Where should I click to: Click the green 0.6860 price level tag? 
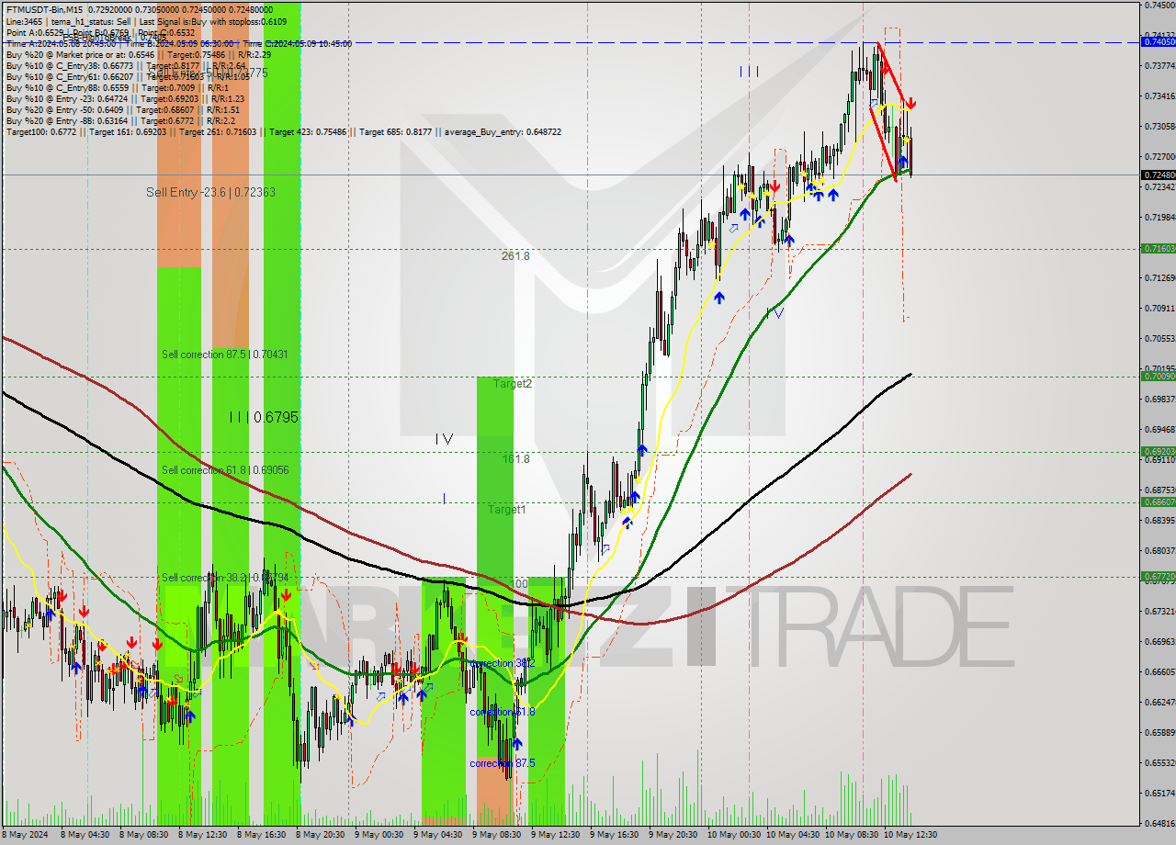(1158, 501)
